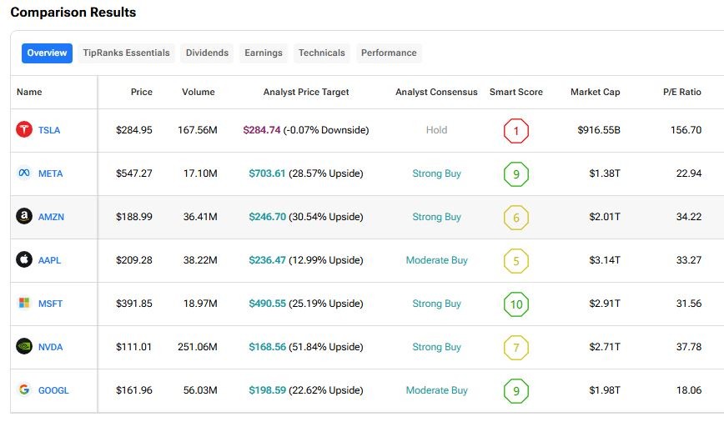Open the GOOGL ticker link
Image resolution: width=724 pixels, height=427 pixels.
click(53, 390)
